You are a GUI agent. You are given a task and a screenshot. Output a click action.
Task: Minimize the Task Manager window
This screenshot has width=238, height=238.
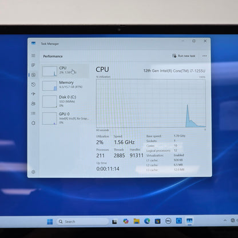pyautogui.click(x=183, y=41)
